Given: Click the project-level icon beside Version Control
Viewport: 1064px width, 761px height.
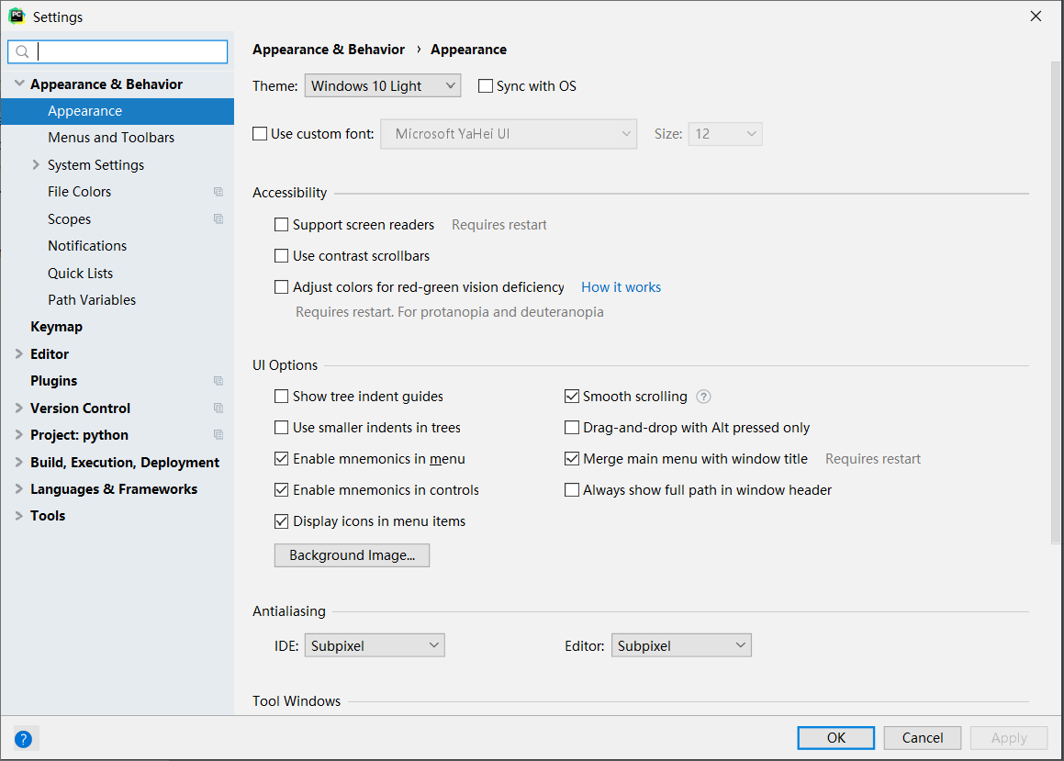Looking at the screenshot, I should [218, 408].
